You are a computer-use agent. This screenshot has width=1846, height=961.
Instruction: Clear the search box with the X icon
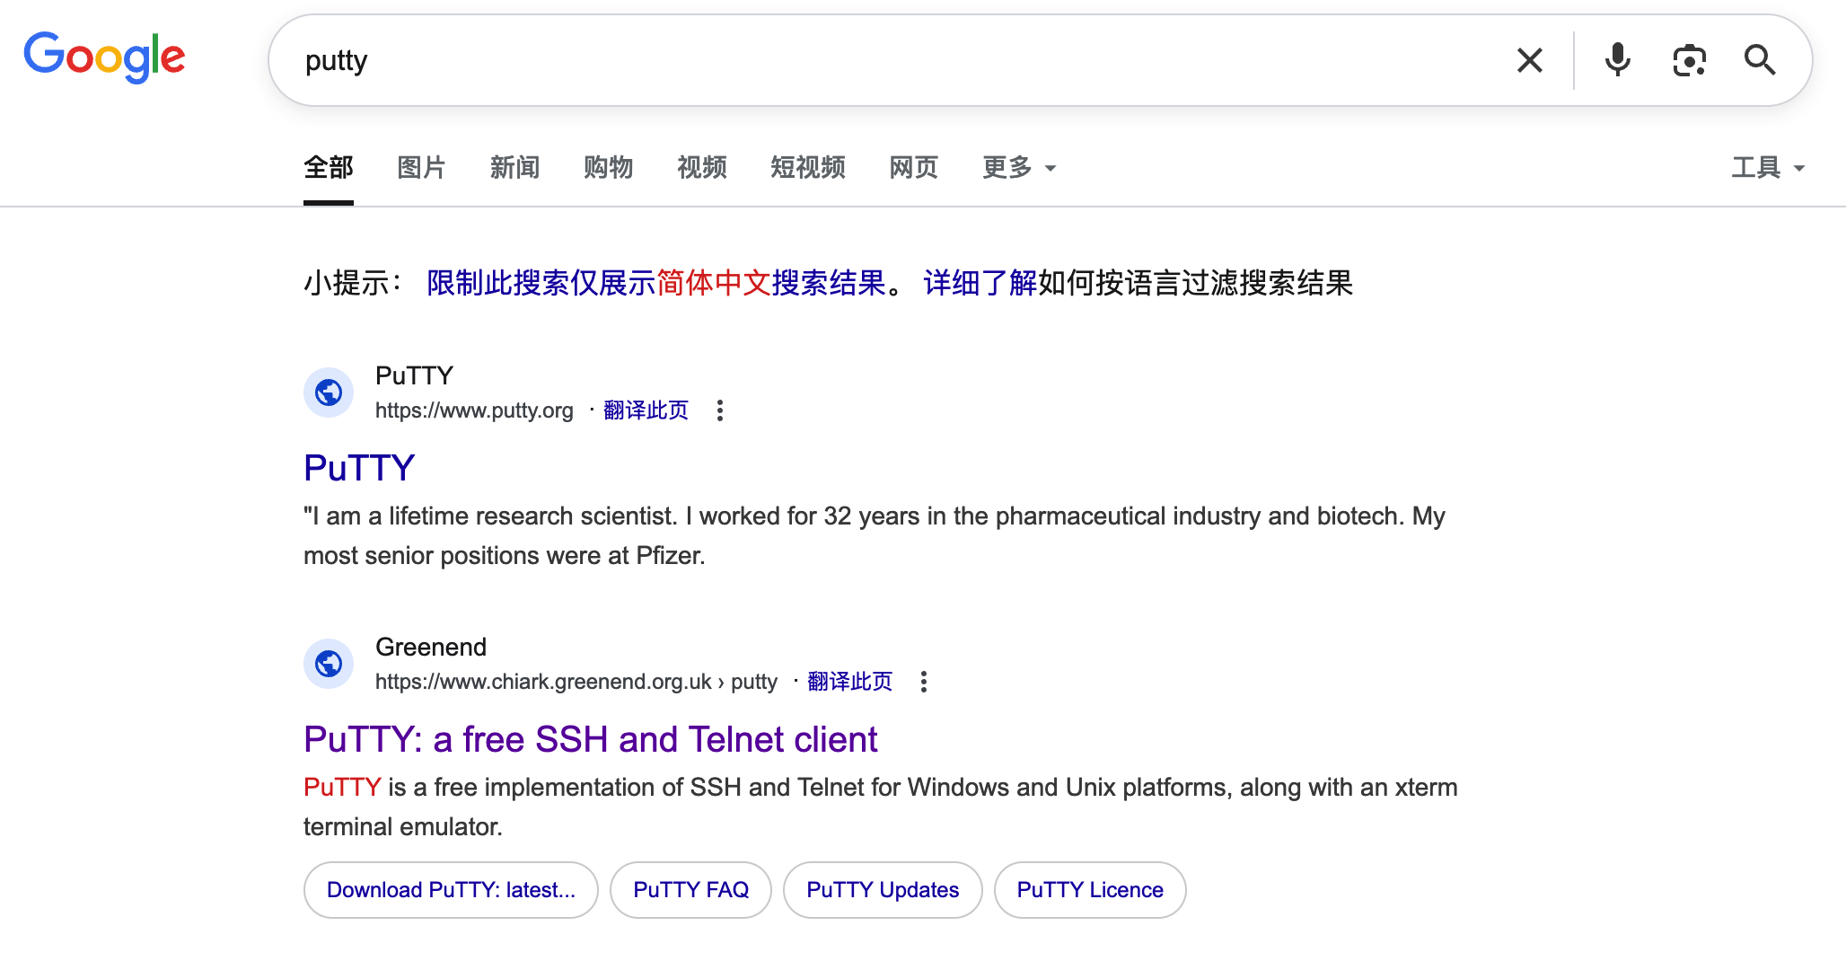tap(1529, 60)
